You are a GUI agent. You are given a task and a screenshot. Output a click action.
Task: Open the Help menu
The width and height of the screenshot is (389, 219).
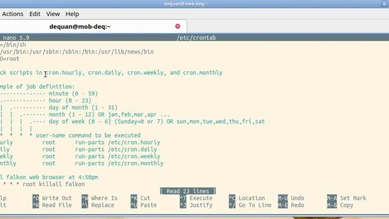point(72,14)
